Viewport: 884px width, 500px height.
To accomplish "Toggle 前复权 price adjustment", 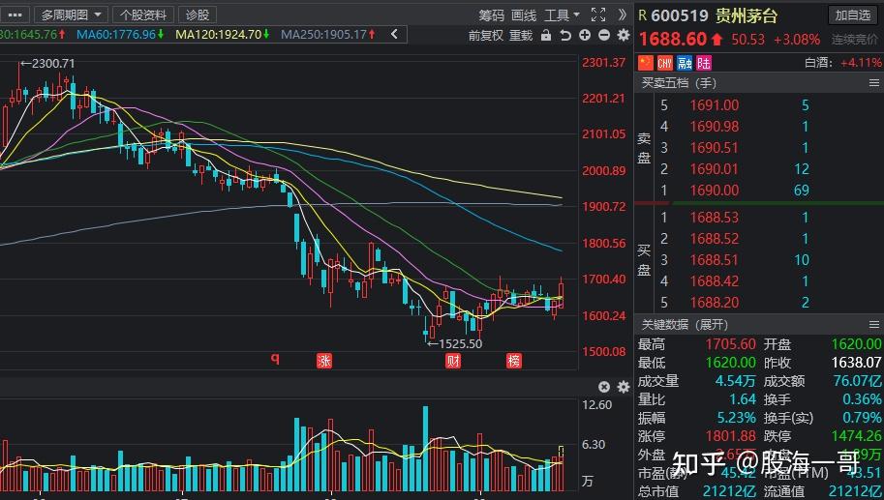I will click(x=485, y=35).
